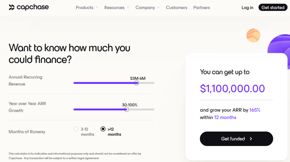The width and height of the screenshot is (290, 162).
Task: Click the Capchase logo icon
Action: coord(11,7)
